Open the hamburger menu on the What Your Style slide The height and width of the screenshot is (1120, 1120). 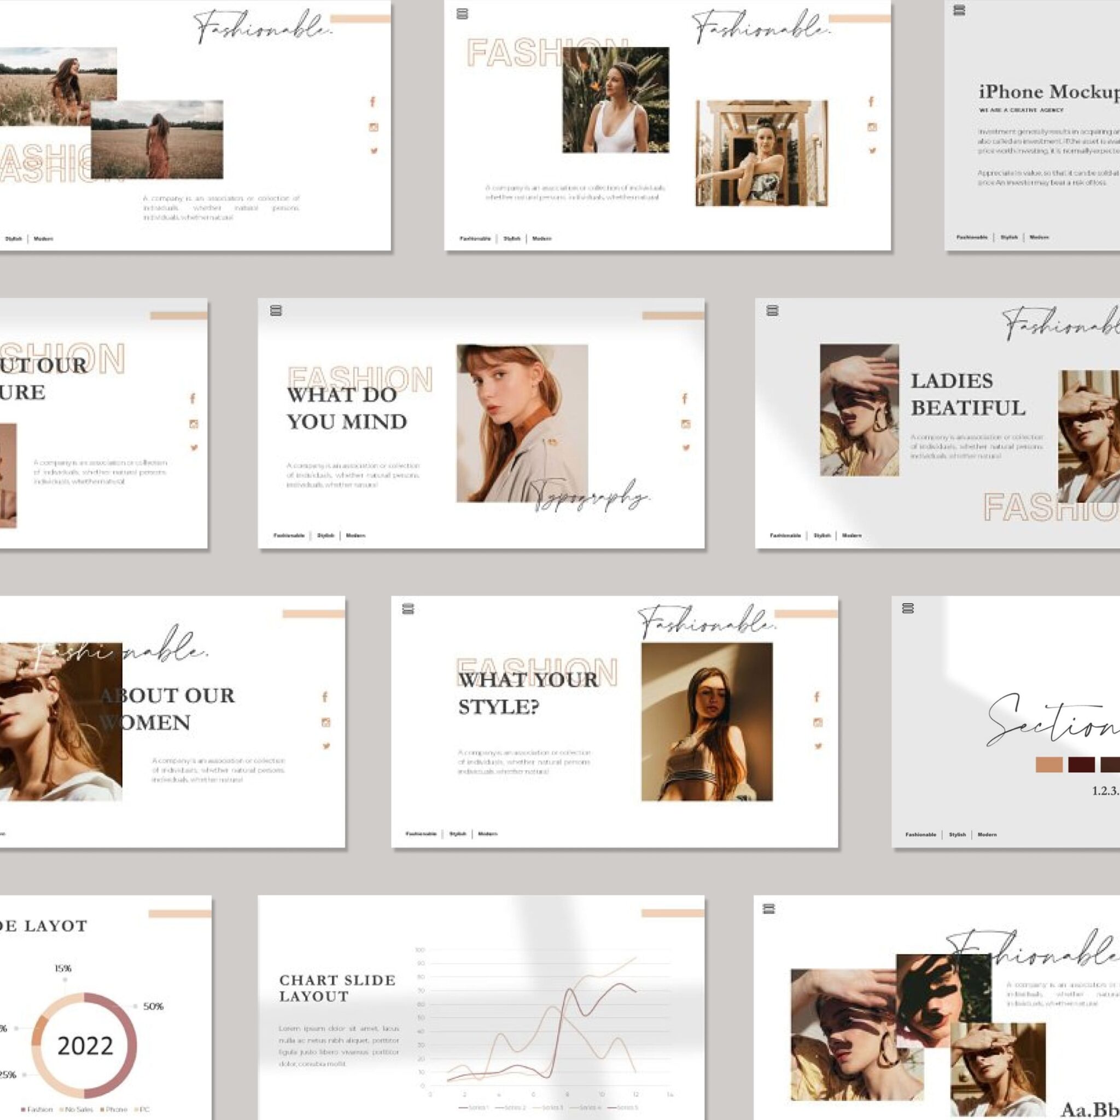(x=409, y=609)
